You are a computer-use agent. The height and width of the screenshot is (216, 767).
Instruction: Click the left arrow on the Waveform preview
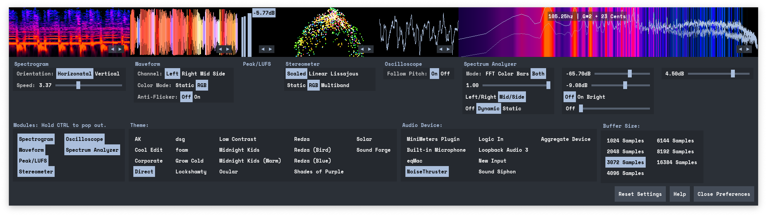[220, 49]
